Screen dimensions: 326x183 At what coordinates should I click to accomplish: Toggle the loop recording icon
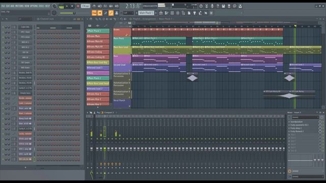click(117, 6)
